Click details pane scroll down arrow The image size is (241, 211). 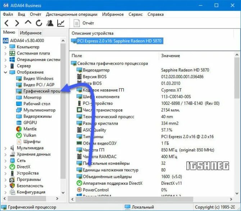coord(237,193)
